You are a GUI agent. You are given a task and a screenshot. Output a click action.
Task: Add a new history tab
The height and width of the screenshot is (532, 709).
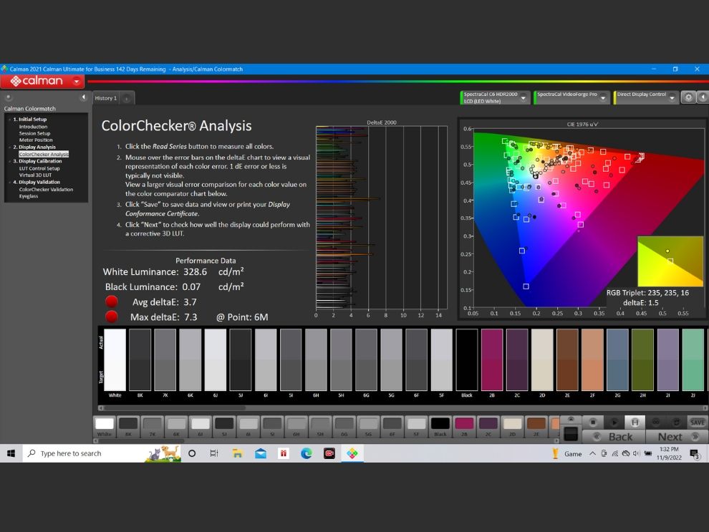click(x=127, y=99)
